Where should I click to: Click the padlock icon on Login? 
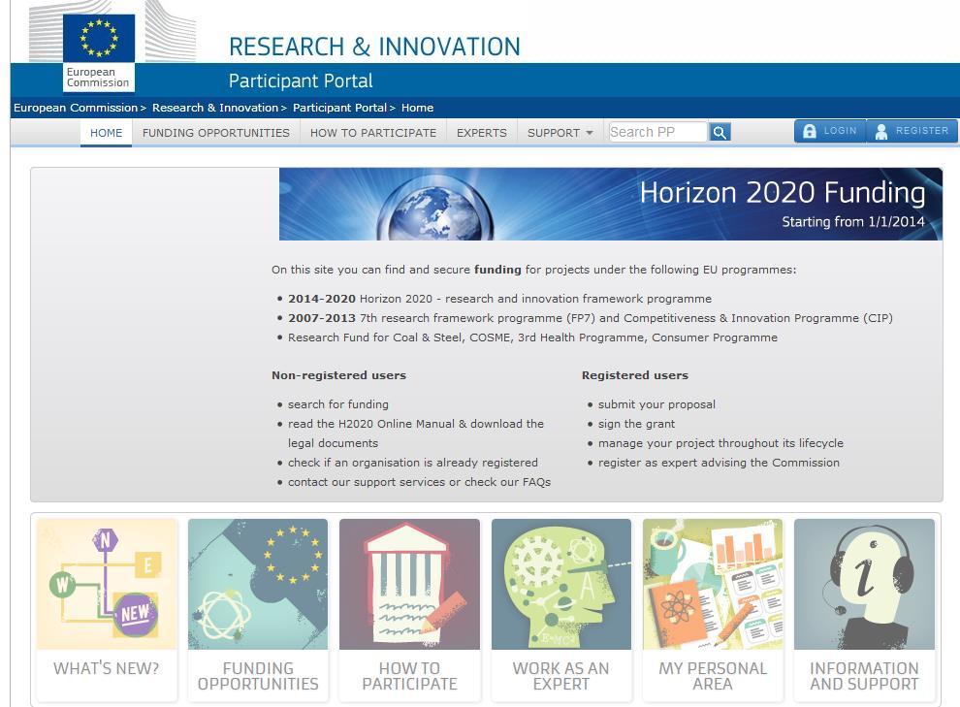coord(810,131)
